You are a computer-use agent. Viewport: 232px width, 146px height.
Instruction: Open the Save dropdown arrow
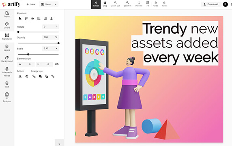(x=56, y=4)
